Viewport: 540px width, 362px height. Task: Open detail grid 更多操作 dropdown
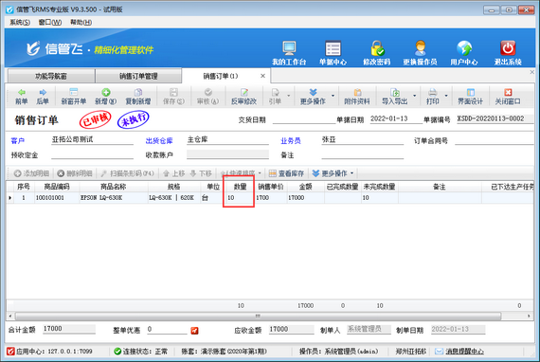[x=333, y=173]
